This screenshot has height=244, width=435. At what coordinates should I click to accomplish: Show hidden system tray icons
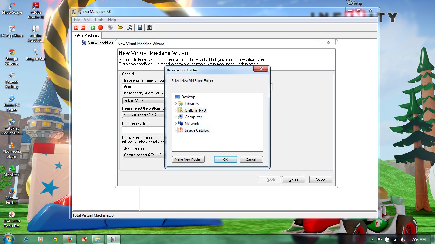coord(372,240)
